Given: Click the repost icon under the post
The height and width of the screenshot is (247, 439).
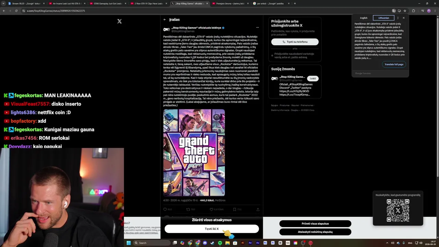Looking at the screenshot, I should [188, 209].
